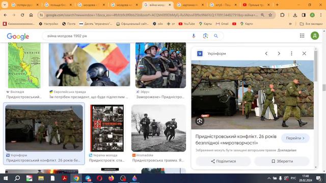The image size is (326, 183).
Task: Open a new browser tab
Action: click(x=277, y=5)
